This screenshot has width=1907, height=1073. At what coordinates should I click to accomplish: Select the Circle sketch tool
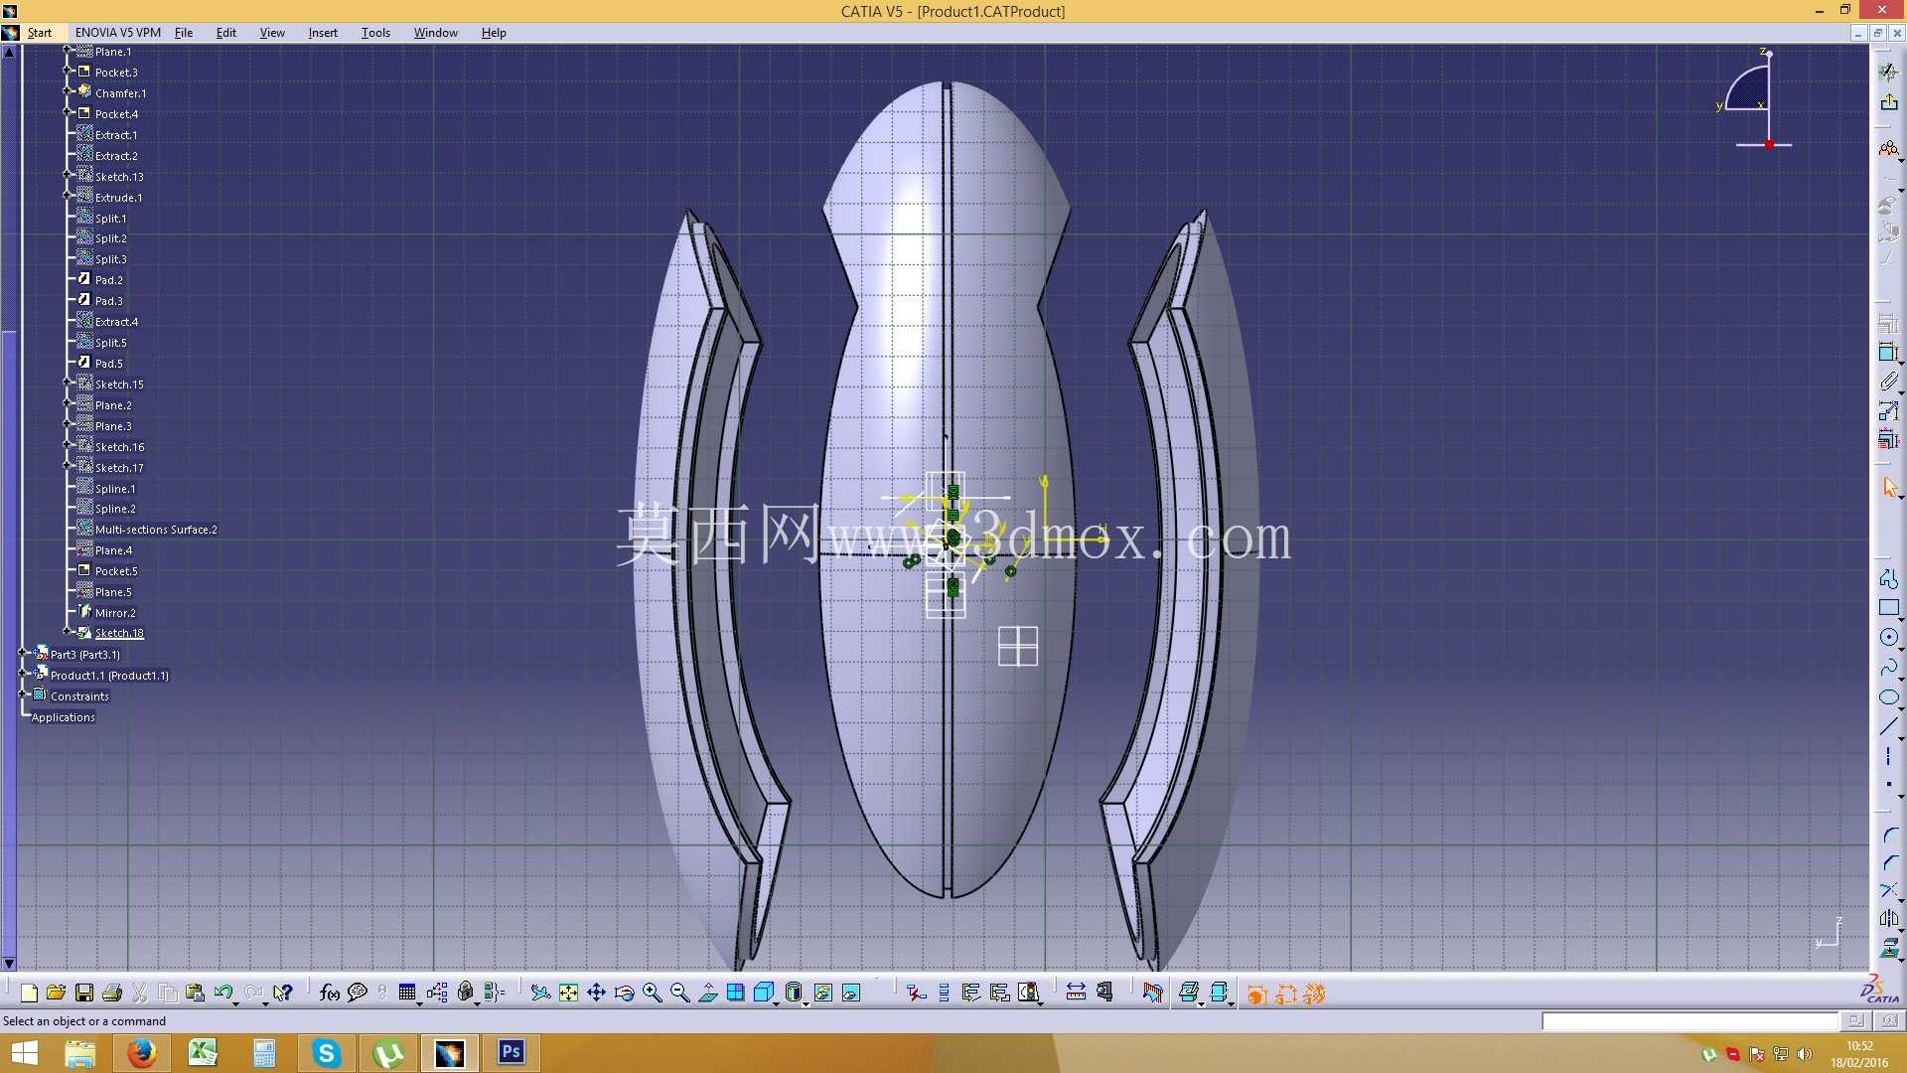pos(1889,638)
